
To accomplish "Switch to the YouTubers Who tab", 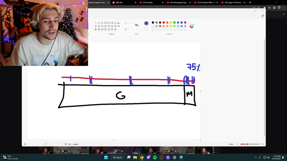I will 206,3.
